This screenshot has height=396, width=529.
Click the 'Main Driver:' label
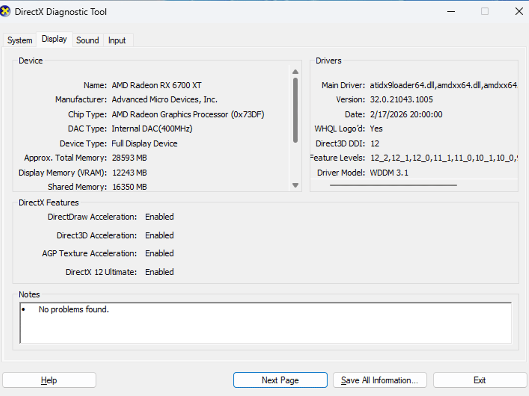(343, 85)
